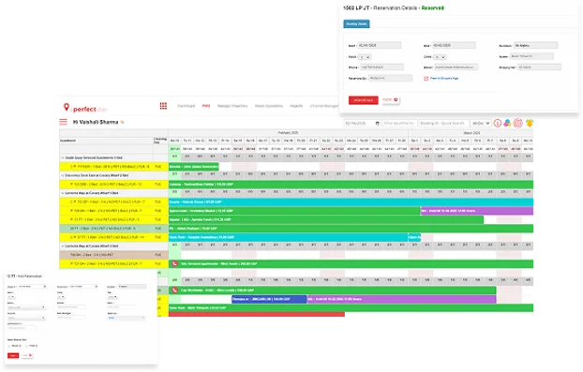Click the red Hold button in Add Reservation

tap(13, 356)
